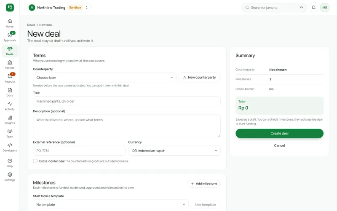Image resolution: width=337 pixels, height=211 pixels.
Task: Click the Description resize handle corner
Action: click(219, 135)
